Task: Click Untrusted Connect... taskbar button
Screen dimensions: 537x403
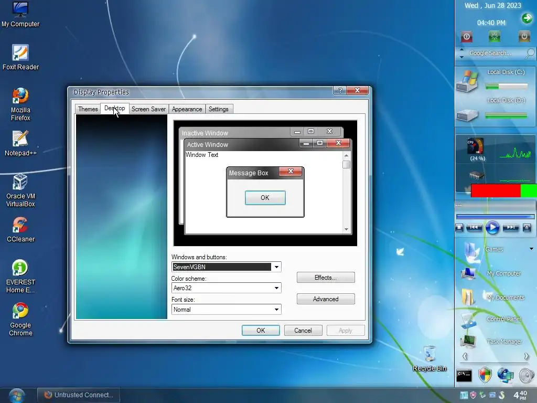Action: [79, 395]
